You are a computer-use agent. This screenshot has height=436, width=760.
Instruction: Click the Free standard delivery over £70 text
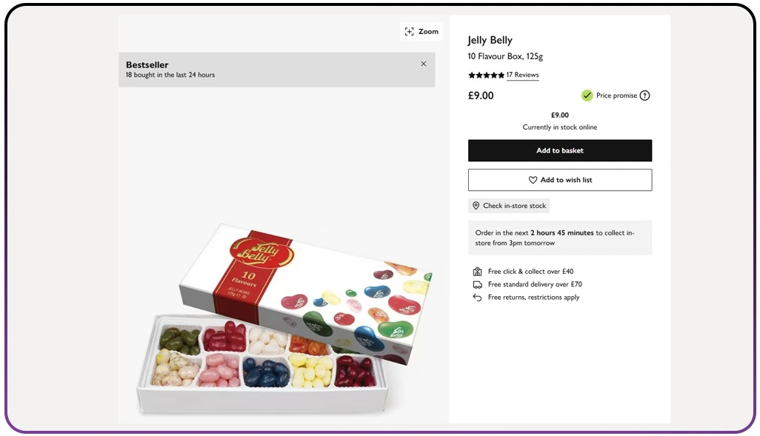(x=535, y=284)
